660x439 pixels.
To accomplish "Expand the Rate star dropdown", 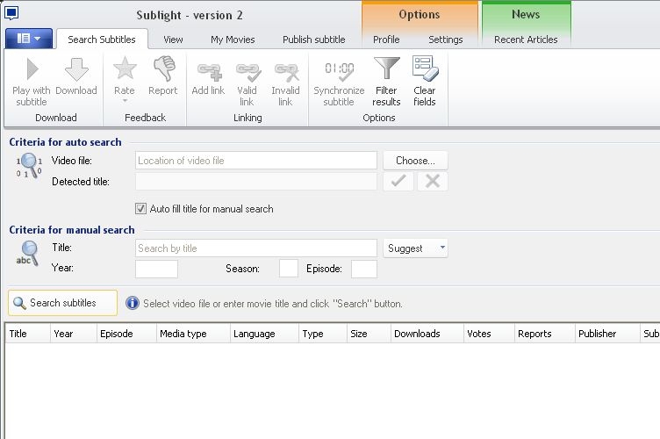I will pyautogui.click(x=125, y=101).
